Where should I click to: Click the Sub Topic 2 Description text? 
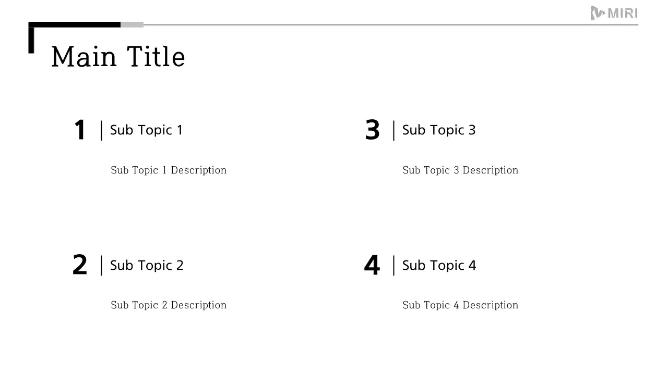[x=169, y=305]
